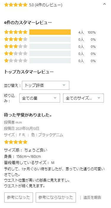The width and height of the screenshot is (111, 208).
Task: Click the 参考になった button
Action: tap(18, 197)
